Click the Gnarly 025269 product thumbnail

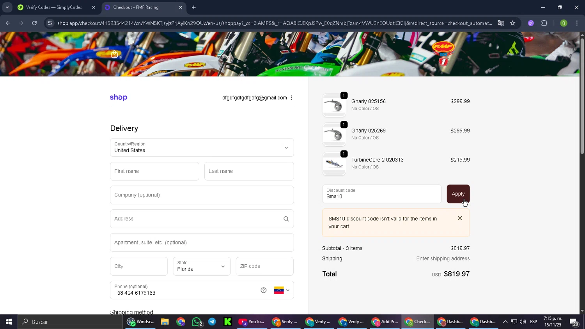[x=334, y=134]
